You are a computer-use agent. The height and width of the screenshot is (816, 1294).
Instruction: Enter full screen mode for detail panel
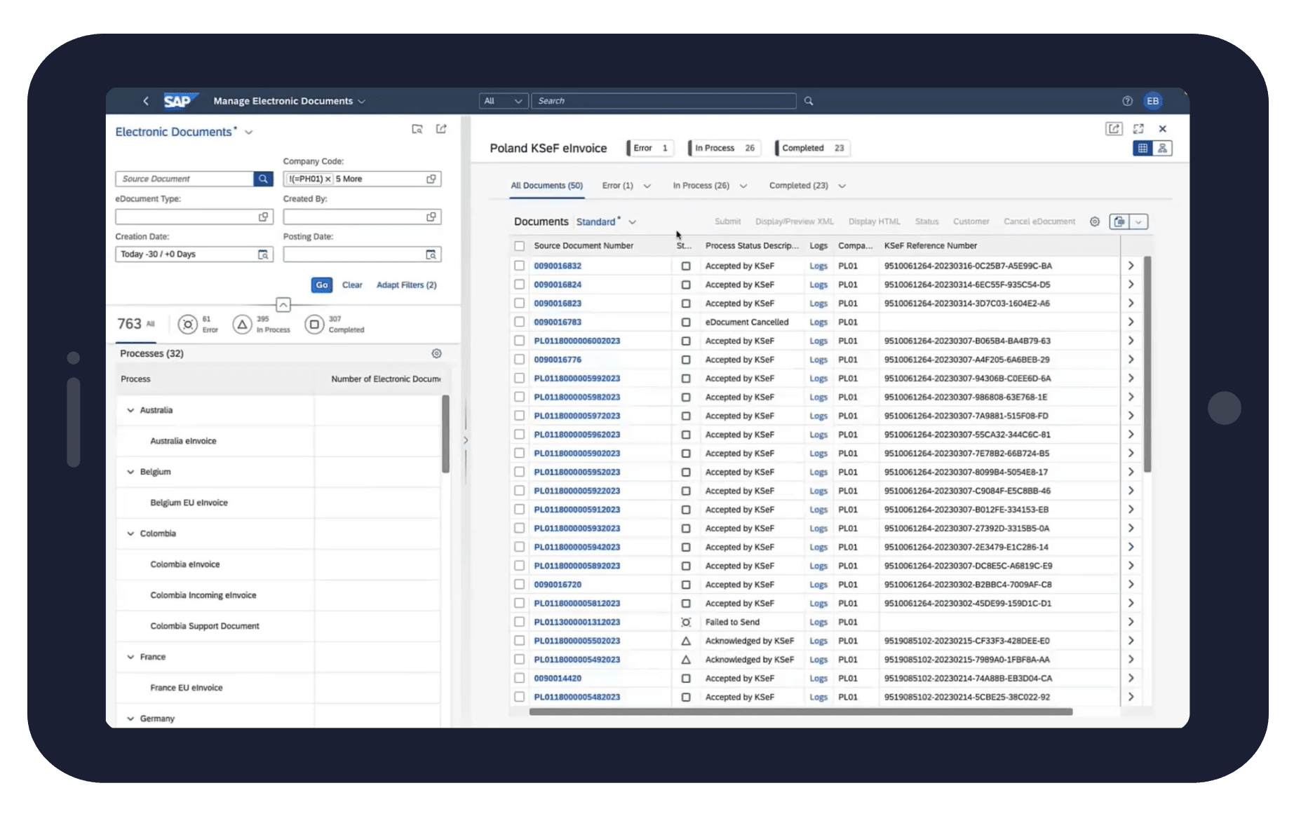coord(1138,129)
